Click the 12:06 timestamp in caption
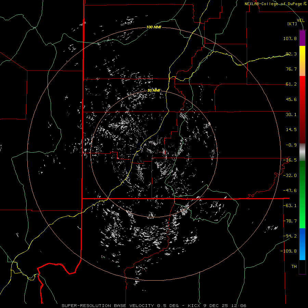 (x=239, y=306)
